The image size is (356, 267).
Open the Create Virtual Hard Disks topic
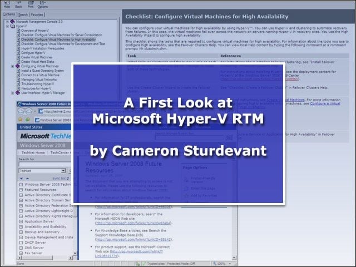(38, 62)
